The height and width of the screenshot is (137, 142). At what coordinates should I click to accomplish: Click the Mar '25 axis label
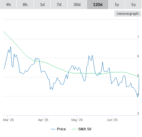[8, 120]
